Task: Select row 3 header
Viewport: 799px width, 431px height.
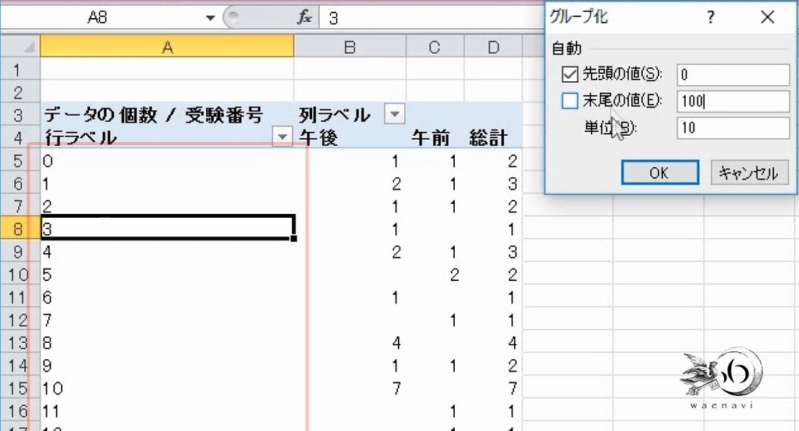Action: coord(20,115)
